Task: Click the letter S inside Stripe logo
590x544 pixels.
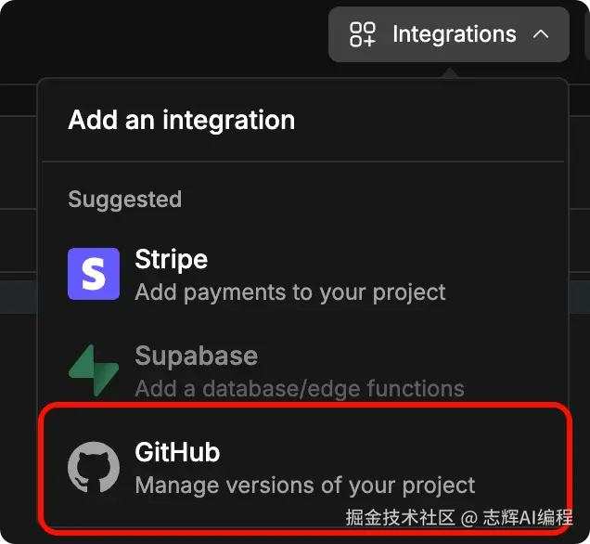Action: (x=94, y=274)
